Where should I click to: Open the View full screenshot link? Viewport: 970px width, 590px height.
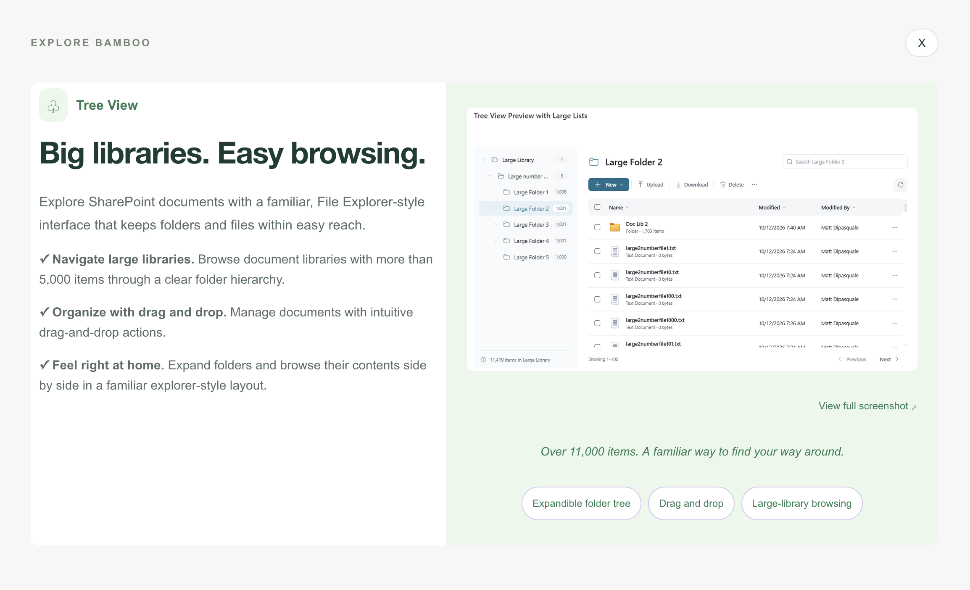(x=867, y=406)
